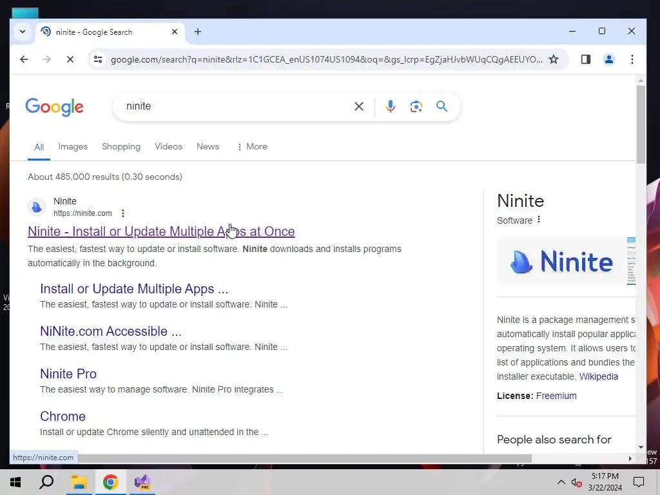This screenshot has width=660, height=495.
Task: Open the notification center
Action: click(x=639, y=482)
